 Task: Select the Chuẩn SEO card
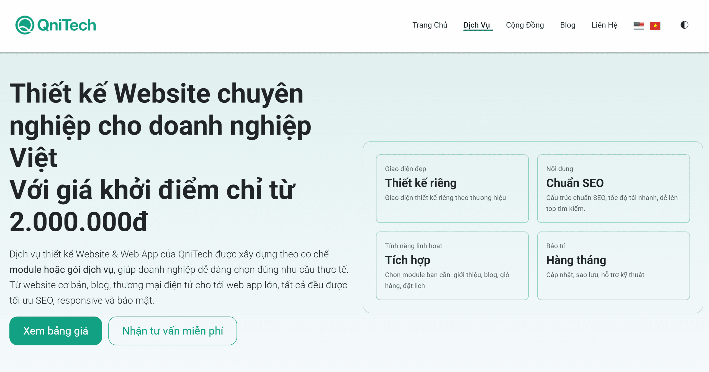(x=613, y=188)
